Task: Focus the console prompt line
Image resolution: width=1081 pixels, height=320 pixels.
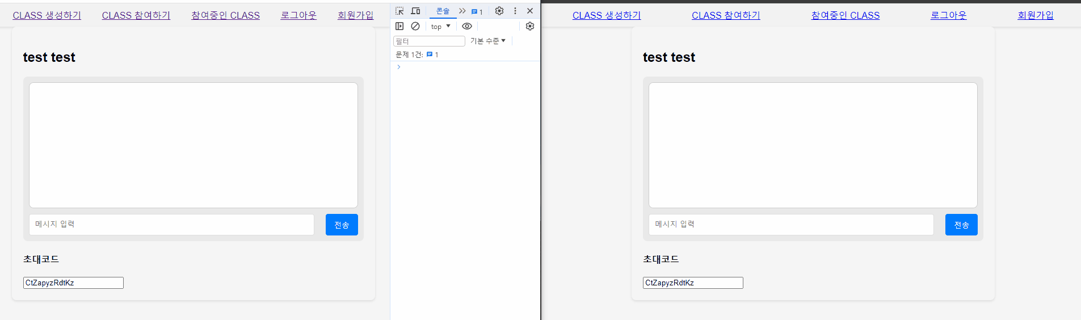Action: click(465, 67)
